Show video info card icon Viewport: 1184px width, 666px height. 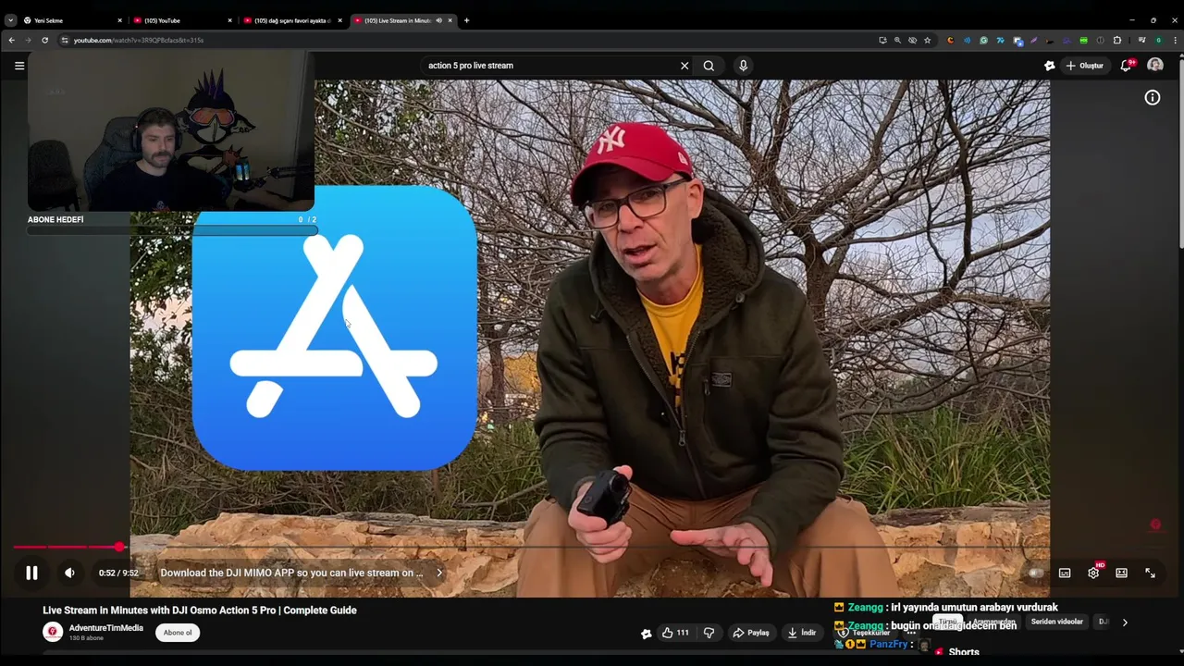click(1153, 97)
